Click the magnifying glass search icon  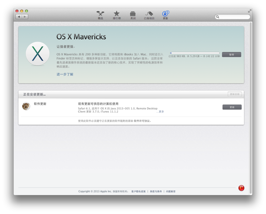217,17
